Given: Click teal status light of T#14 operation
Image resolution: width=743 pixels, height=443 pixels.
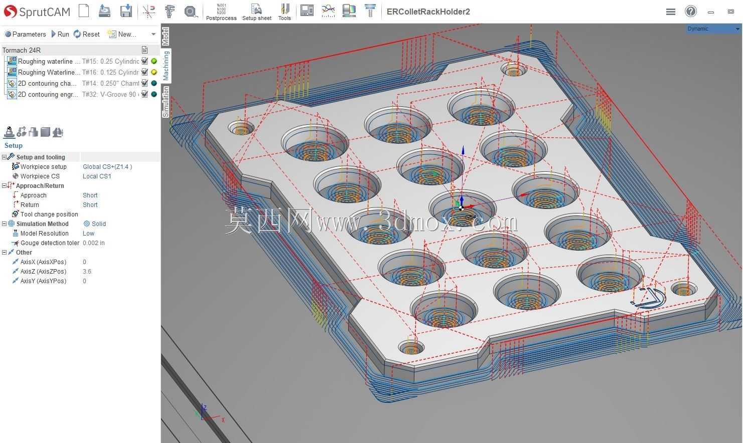Looking at the screenshot, I should (154, 83).
